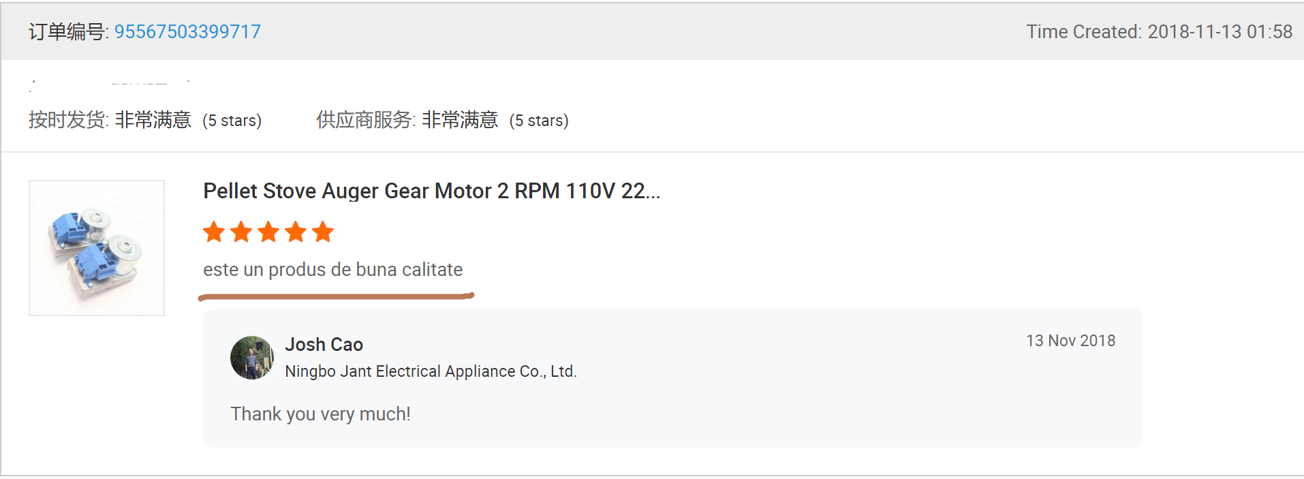The width and height of the screenshot is (1304, 479).
Task: Click Ningbo Jant Electrical Appliance Co., Ltd.
Action: tap(431, 371)
